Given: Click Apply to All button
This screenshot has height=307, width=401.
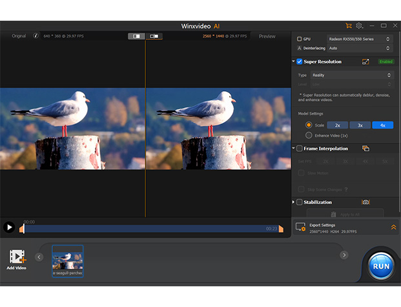Looking at the screenshot, I should click(x=345, y=214).
